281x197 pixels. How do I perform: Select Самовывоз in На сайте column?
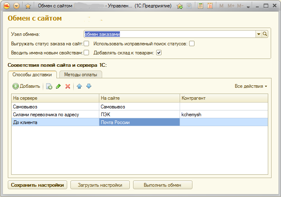coord(139,107)
